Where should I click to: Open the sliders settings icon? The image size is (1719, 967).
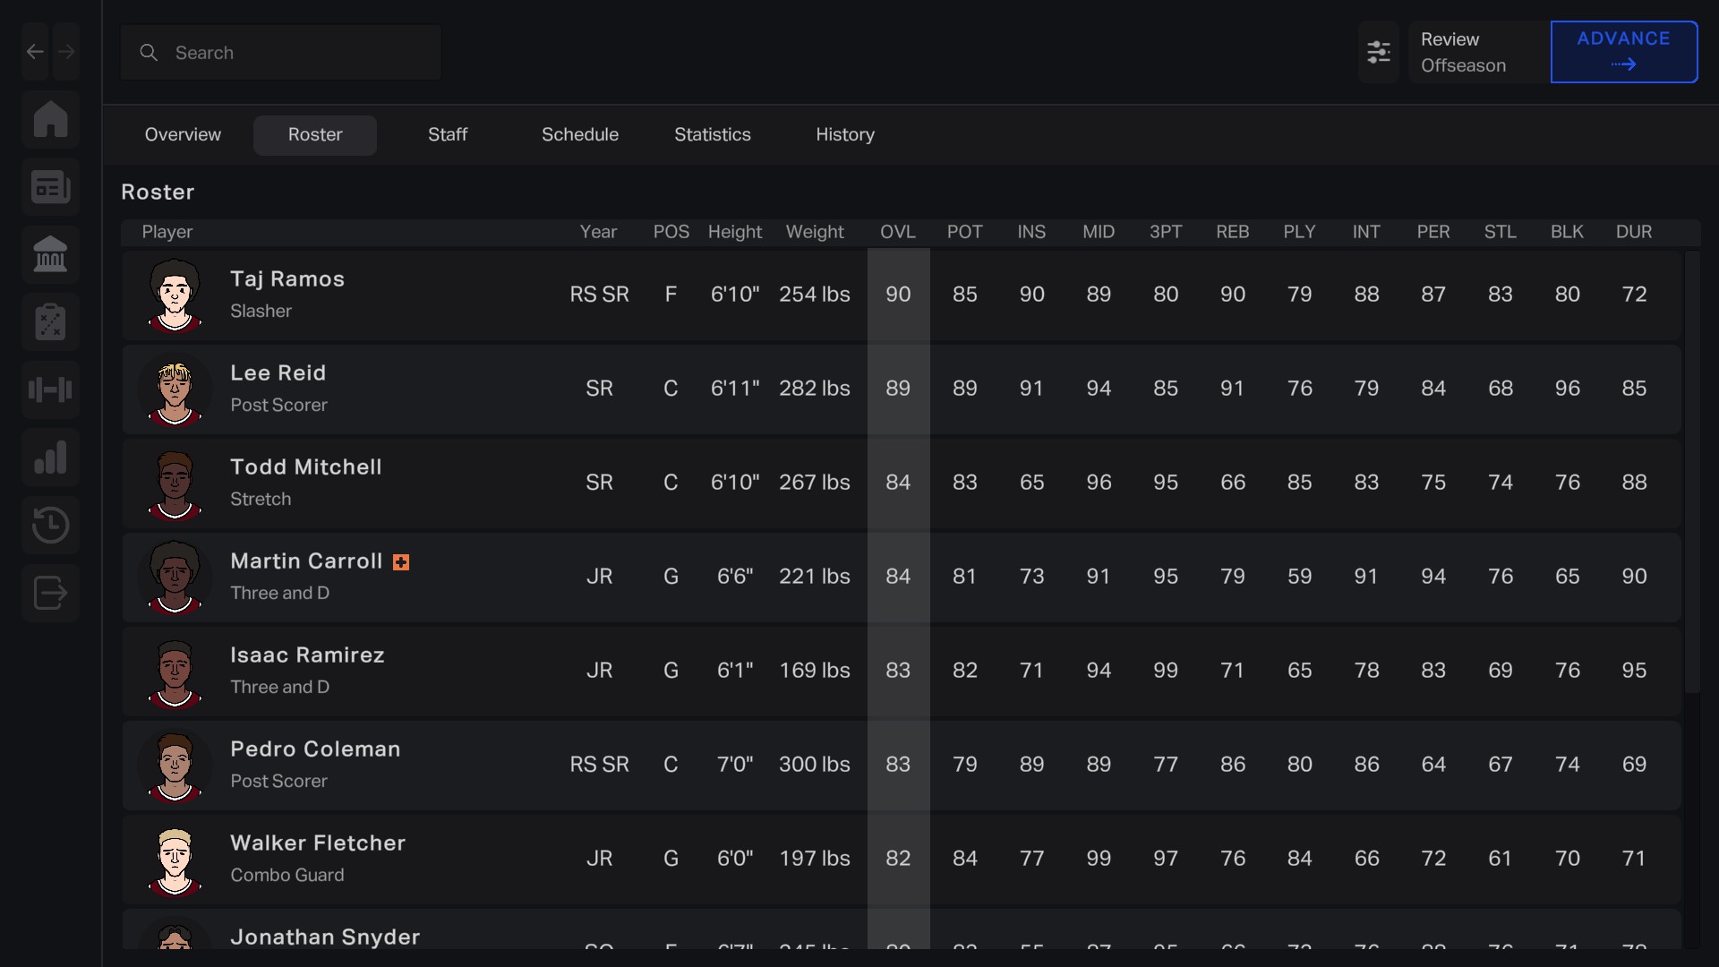1378,52
